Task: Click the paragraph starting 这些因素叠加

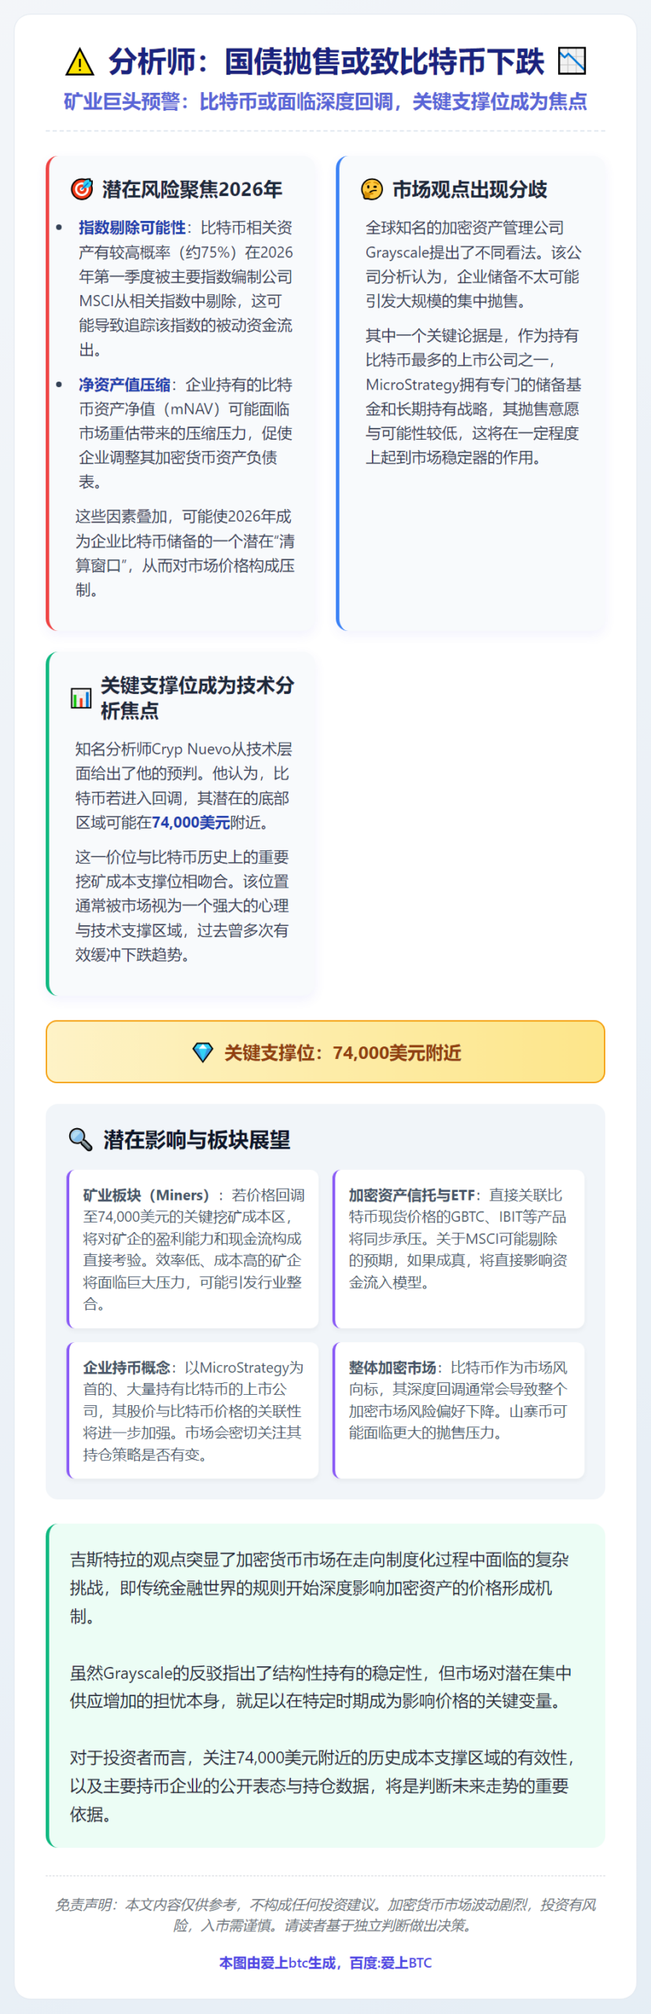Action: tap(185, 553)
